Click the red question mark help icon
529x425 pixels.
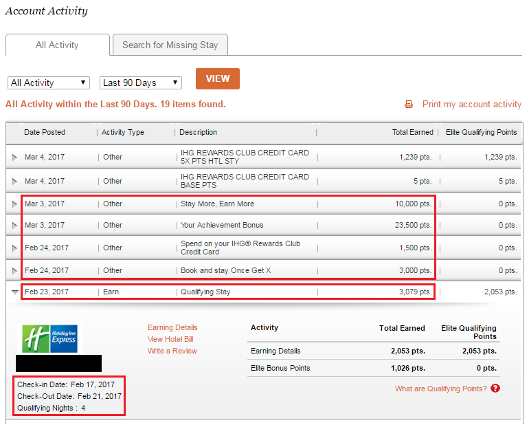(x=495, y=389)
